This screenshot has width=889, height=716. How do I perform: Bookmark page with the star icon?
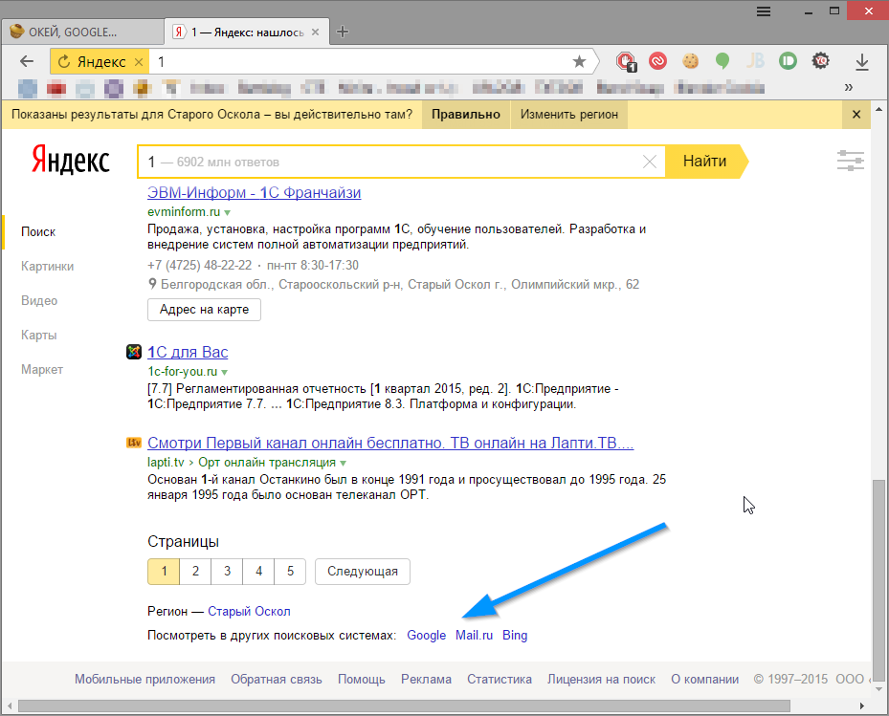coord(579,61)
